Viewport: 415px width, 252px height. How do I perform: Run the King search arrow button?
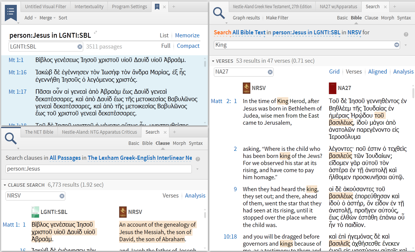(x=396, y=45)
